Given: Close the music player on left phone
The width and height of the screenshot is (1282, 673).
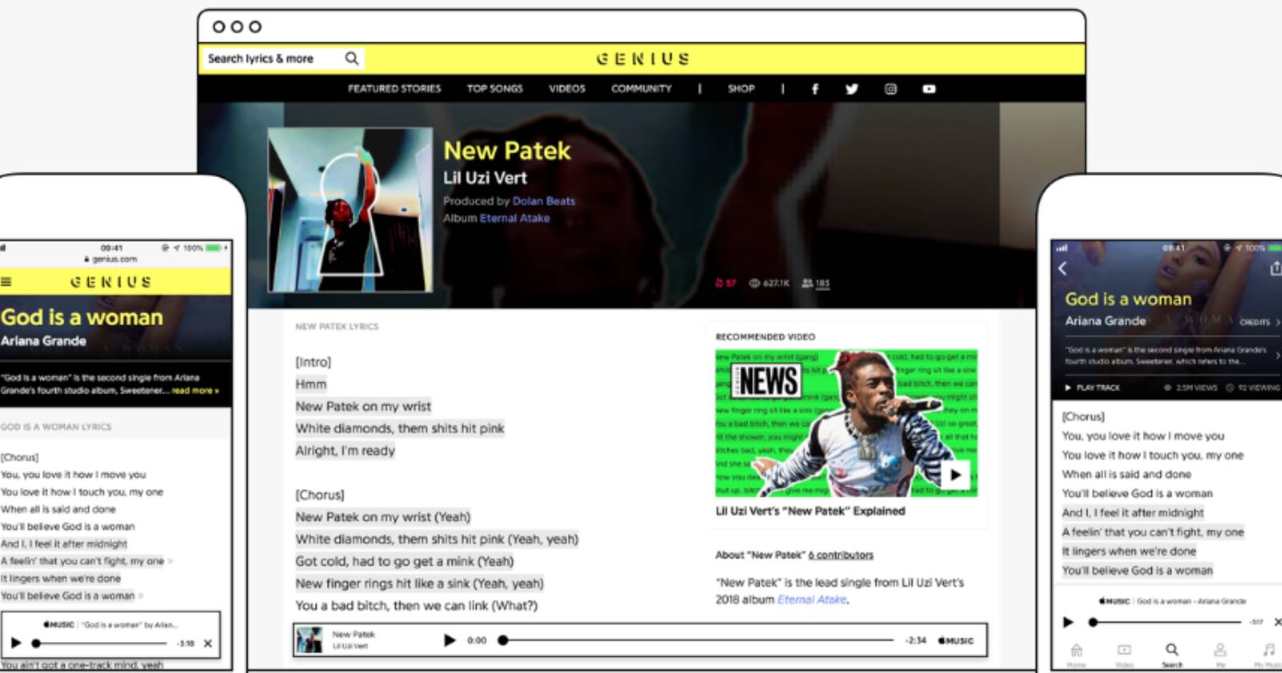Looking at the screenshot, I should click(208, 643).
